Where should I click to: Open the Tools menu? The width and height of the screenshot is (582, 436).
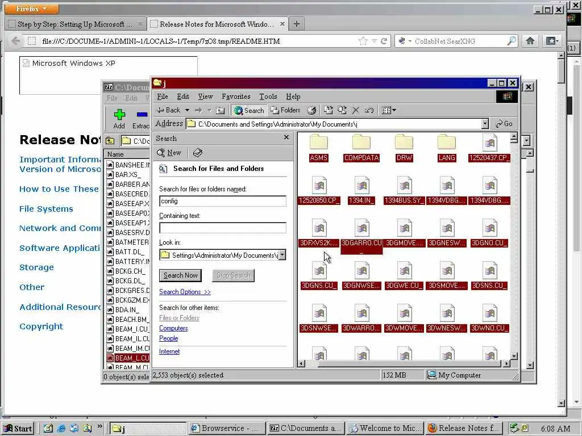click(x=268, y=97)
